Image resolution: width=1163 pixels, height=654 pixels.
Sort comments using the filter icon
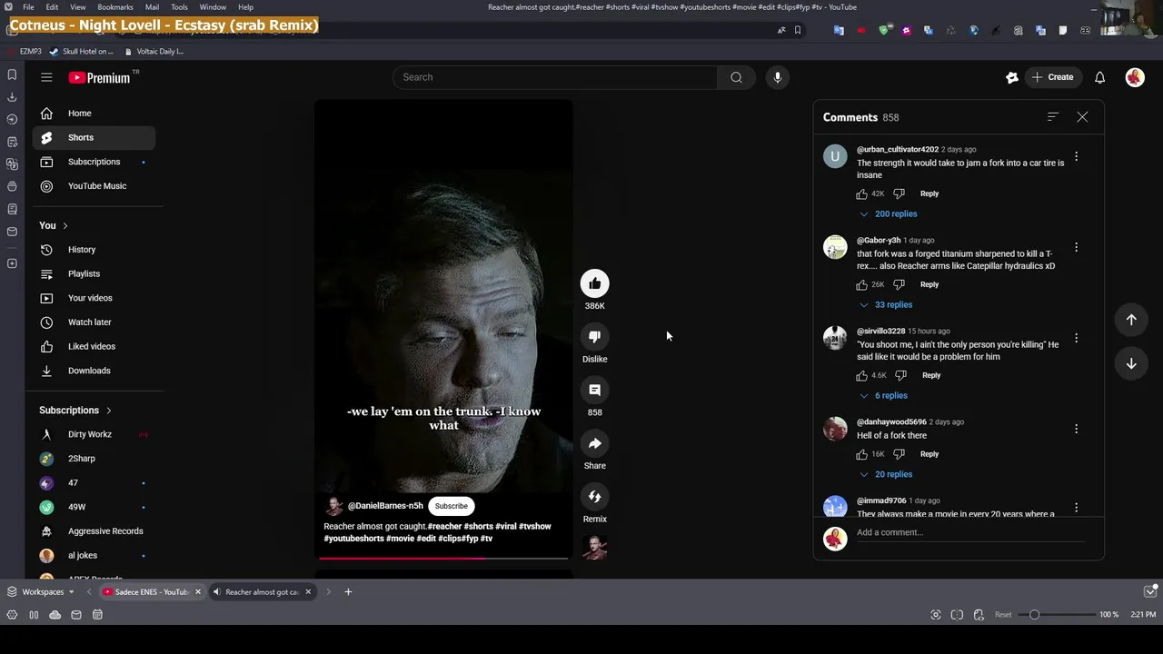(1052, 116)
